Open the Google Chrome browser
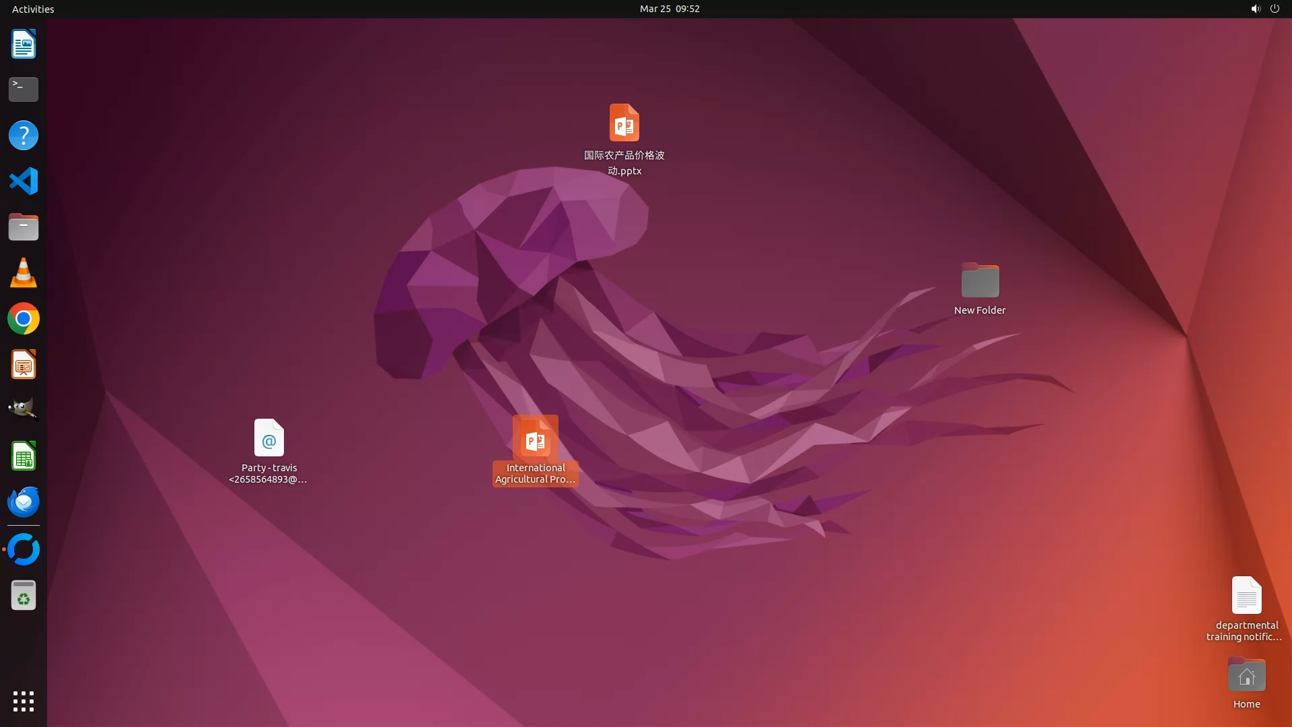The width and height of the screenshot is (1292, 727). 24,318
